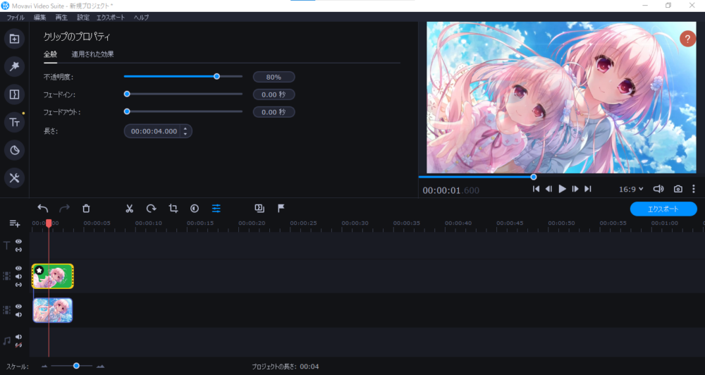Mute the overlay track audio
The width and height of the screenshot is (705, 375).
pos(18,276)
